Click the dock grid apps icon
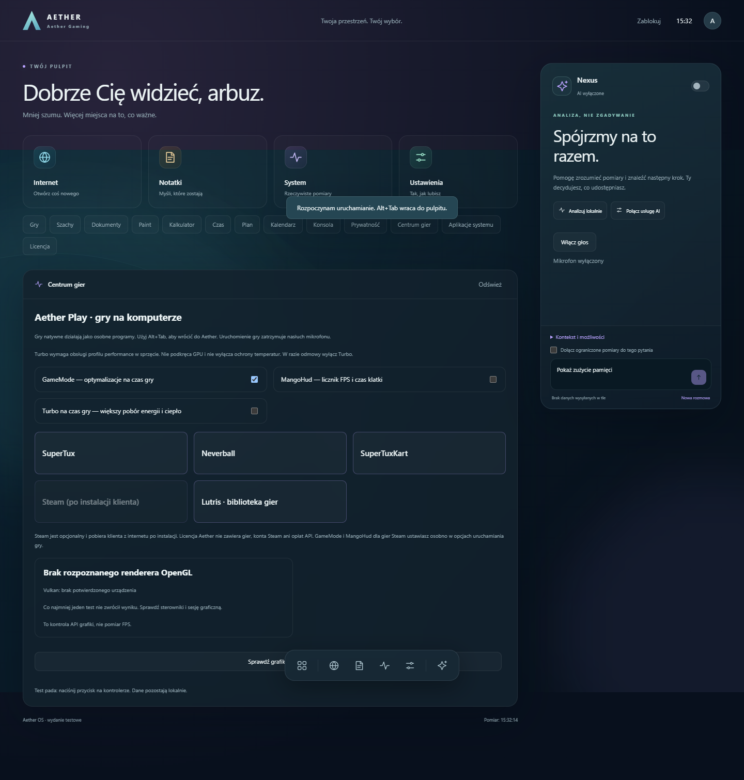The image size is (744, 780). coord(302,665)
